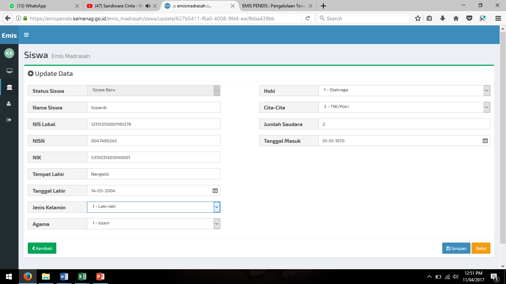This screenshot has height=284, width=506.
Task: Close the WhatsApp tab
Action: pyautogui.click(x=77, y=6)
